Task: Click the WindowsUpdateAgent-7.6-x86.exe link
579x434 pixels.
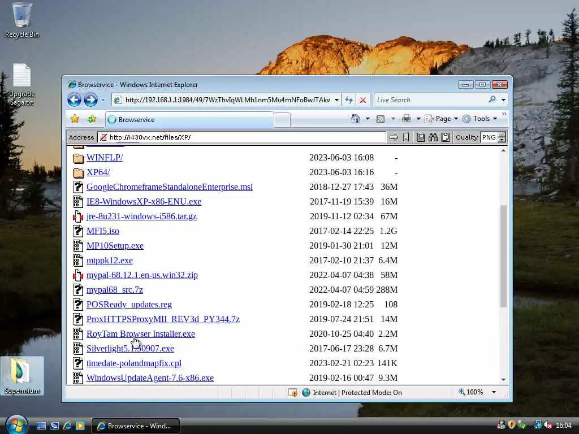Action: pyautogui.click(x=150, y=378)
